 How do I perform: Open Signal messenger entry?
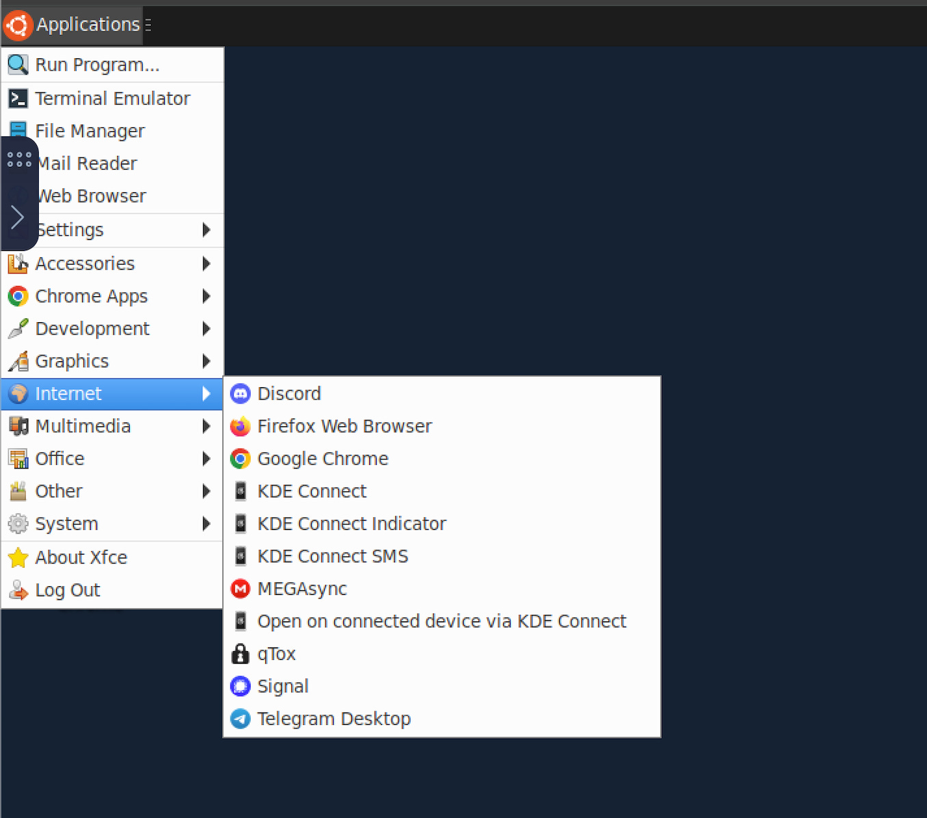pos(442,686)
